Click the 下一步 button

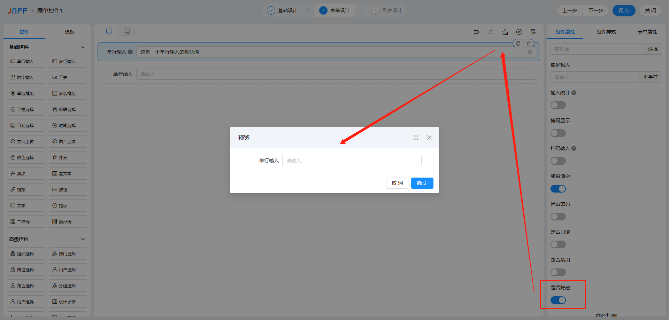596,10
